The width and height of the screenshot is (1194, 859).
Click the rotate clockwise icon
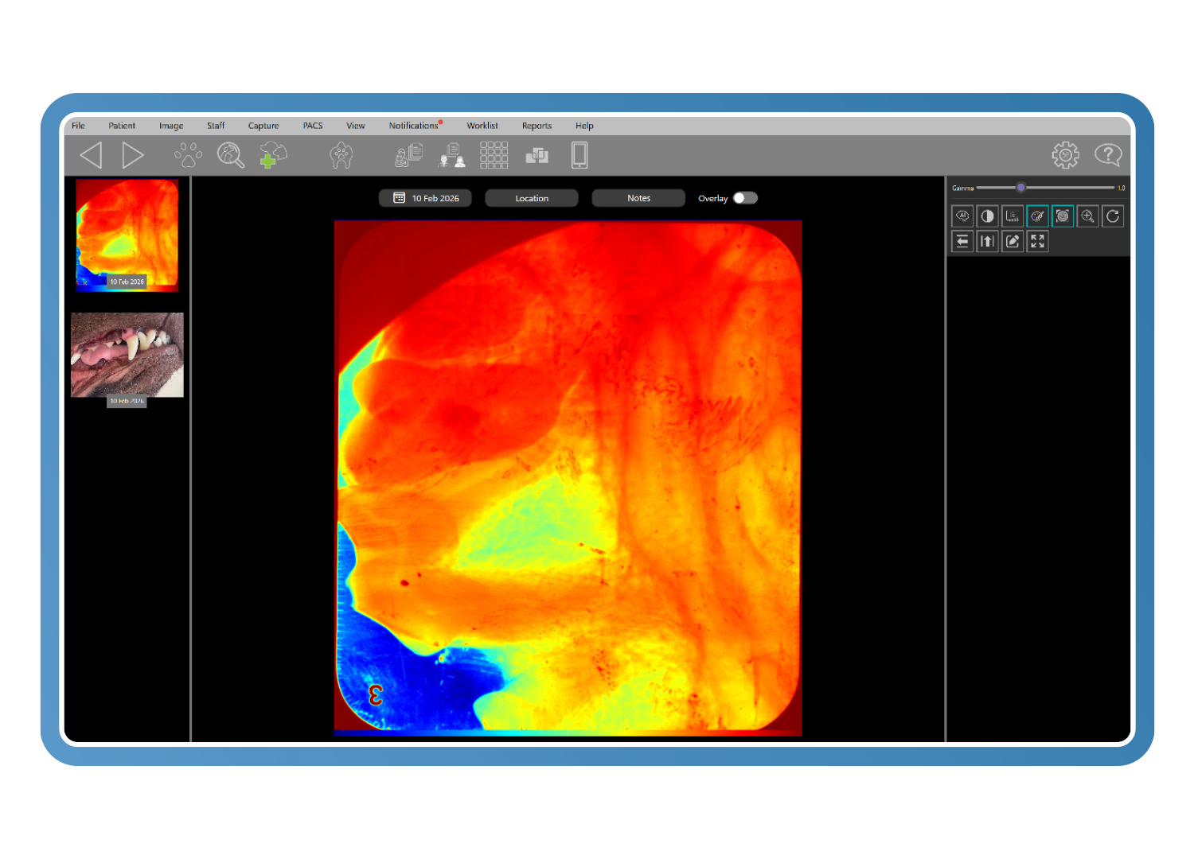point(1113,216)
